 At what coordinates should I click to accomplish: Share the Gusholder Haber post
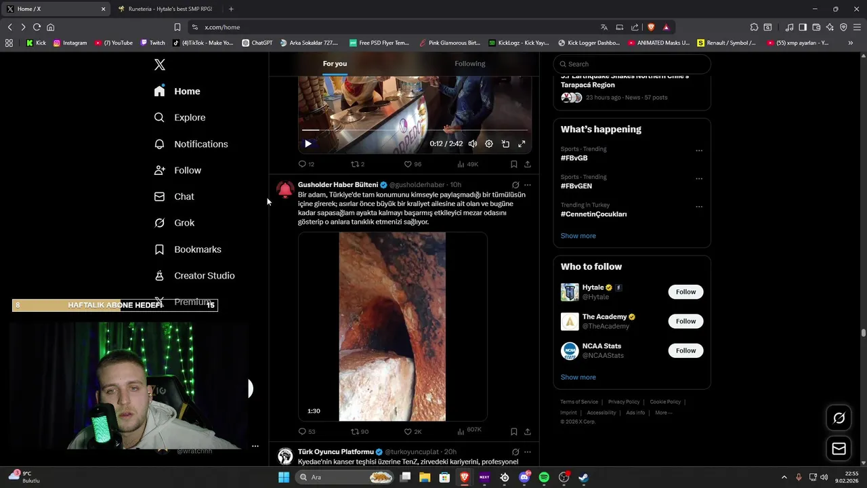[x=528, y=431]
